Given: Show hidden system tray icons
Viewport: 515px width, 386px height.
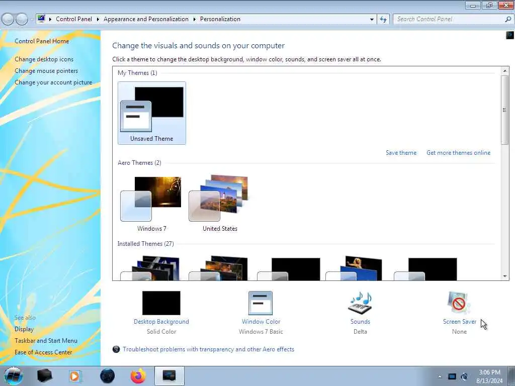Looking at the screenshot, I should [440, 376].
